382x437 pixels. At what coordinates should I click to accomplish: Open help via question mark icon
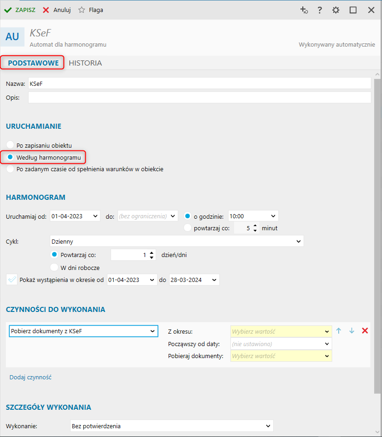320,10
